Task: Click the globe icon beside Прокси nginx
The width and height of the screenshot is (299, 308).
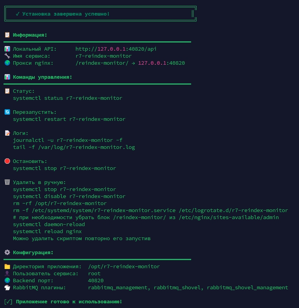Action: click(7, 63)
